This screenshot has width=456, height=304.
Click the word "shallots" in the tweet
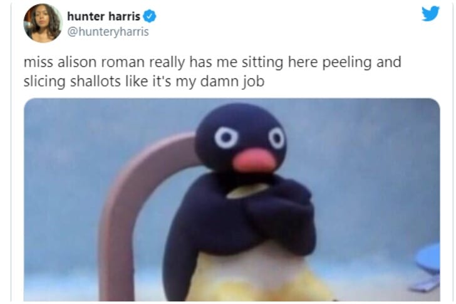point(95,81)
